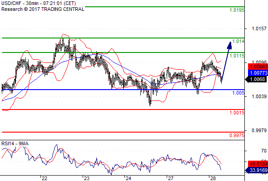
Task: Click the black 1.0068 current price tag
Action: [x=256, y=79]
